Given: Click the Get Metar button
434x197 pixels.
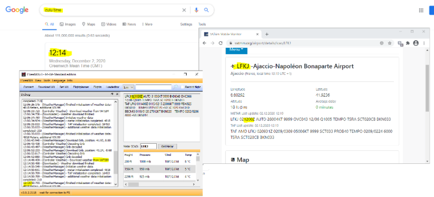Looking at the screenshot, I should click(168, 146).
